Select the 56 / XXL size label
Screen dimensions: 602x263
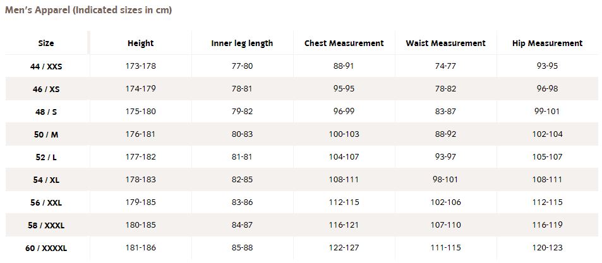[46, 203]
